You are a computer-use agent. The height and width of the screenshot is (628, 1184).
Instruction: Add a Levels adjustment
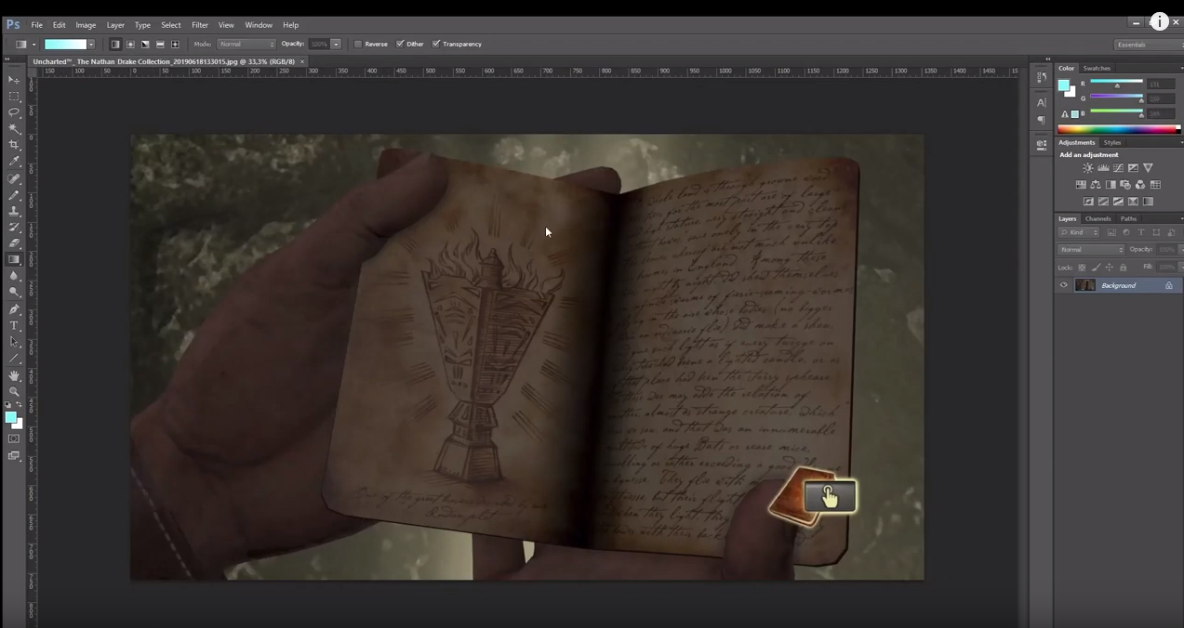pyautogui.click(x=1103, y=168)
